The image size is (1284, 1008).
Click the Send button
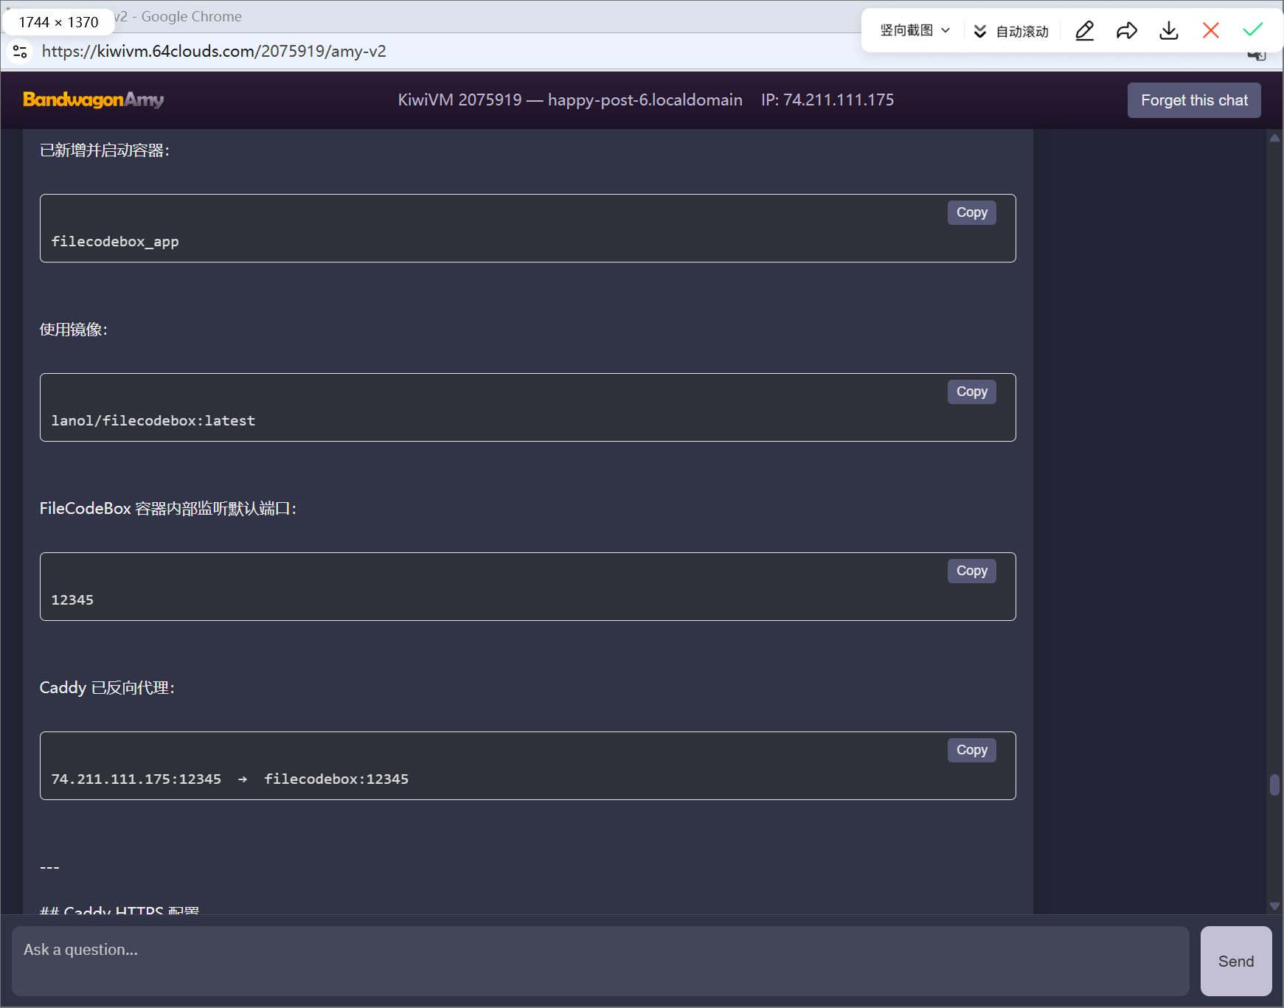pyautogui.click(x=1236, y=961)
